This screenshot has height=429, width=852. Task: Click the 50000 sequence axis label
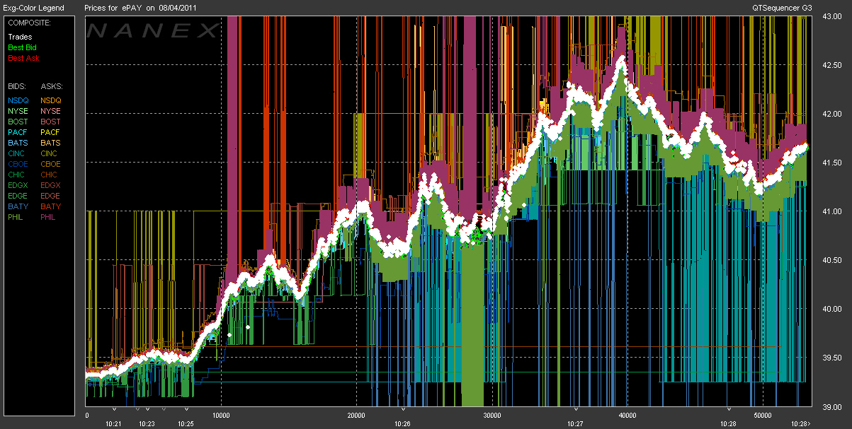(x=761, y=416)
